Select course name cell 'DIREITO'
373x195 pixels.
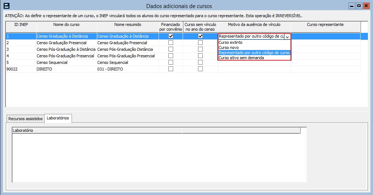click(66, 69)
